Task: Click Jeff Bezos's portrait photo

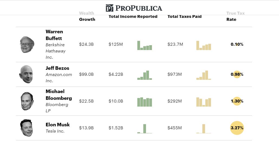Action: click(x=26, y=74)
